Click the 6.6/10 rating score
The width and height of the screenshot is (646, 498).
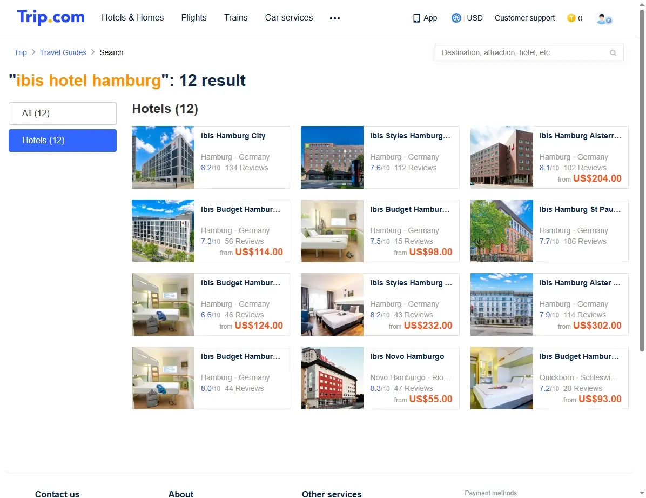click(x=211, y=315)
